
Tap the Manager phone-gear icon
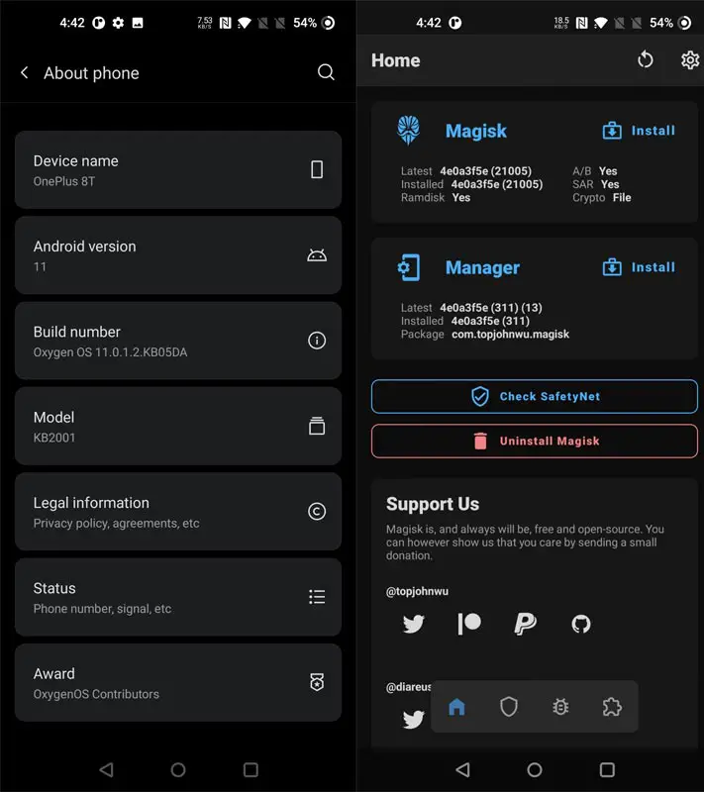pyautogui.click(x=409, y=267)
